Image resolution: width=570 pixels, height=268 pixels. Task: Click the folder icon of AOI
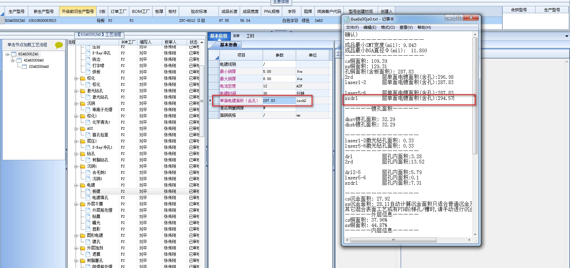coord(83,129)
